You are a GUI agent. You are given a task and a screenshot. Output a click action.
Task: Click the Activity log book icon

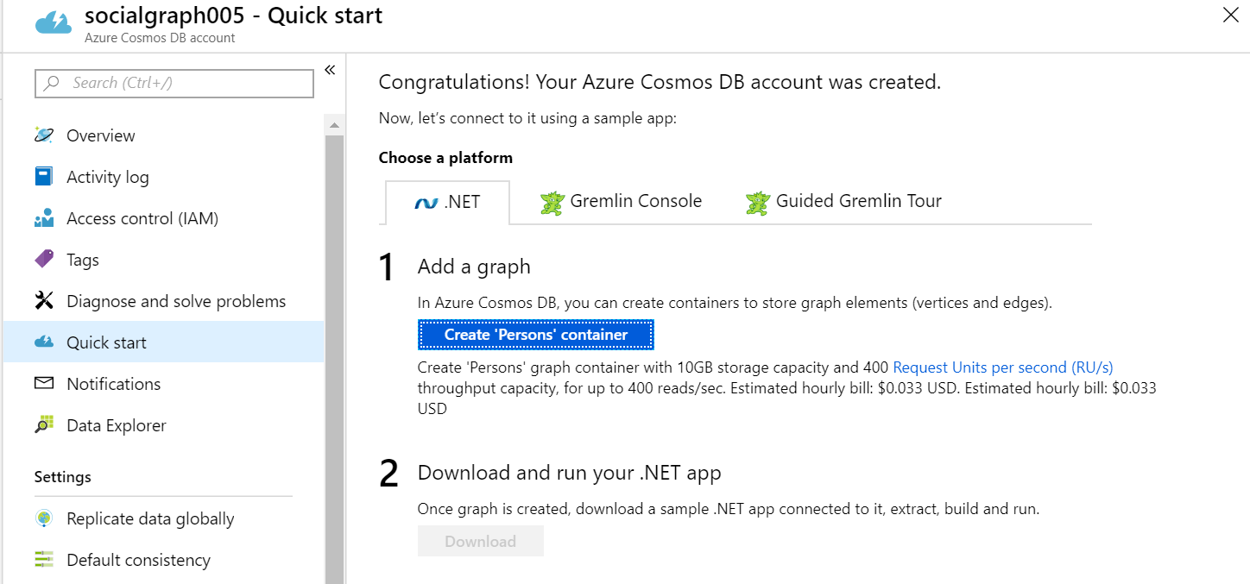click(44, 177)
